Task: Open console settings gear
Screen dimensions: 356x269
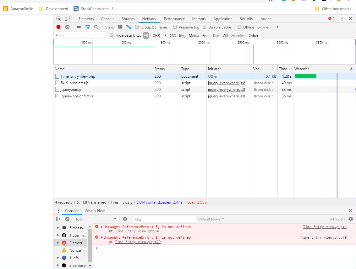Action: click(x=351, y=219)
